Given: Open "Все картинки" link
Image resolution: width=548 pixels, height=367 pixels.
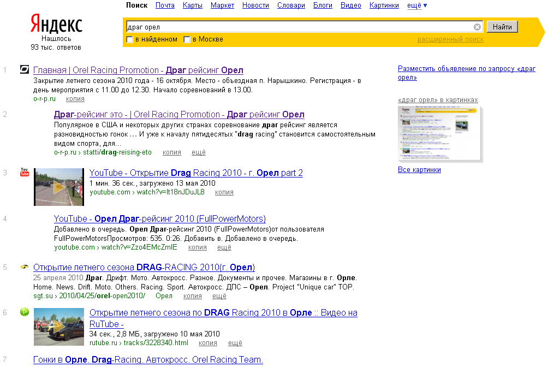Looking at the screenshot, I should [419, 170].
